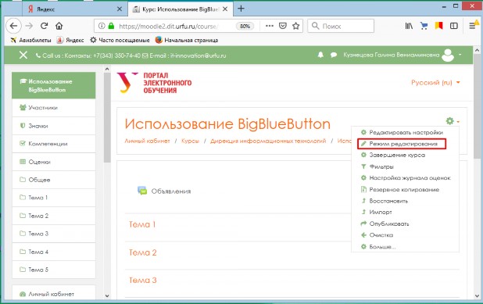Click the shopping cart extension icon
This screenshot has height=304, width=483.
coord(424,26)
